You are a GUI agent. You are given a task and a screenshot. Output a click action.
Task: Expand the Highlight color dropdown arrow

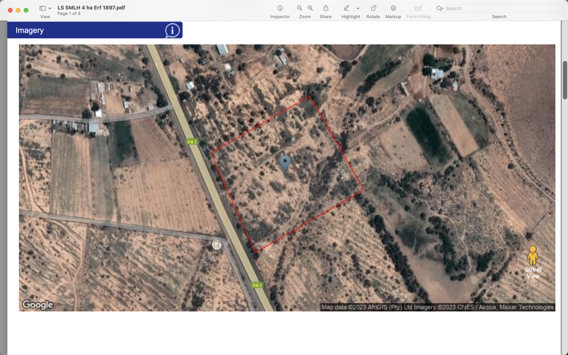[x=358, y=8]
